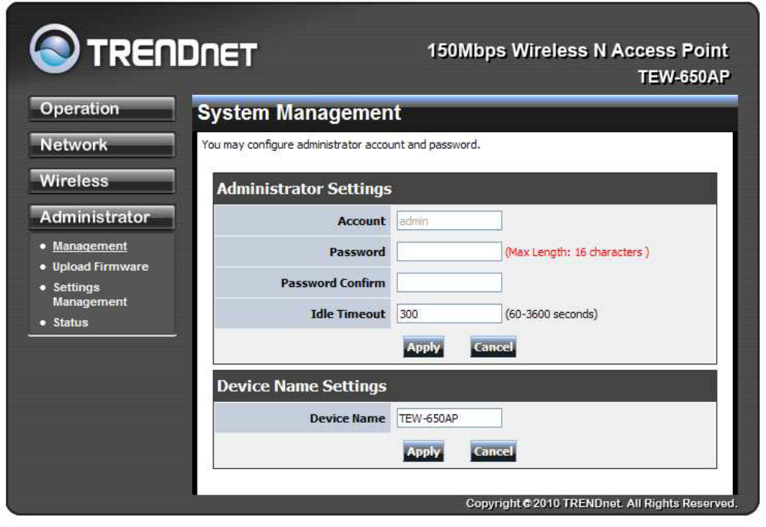Click the 'Password Confirm' field label

(333, 283)
